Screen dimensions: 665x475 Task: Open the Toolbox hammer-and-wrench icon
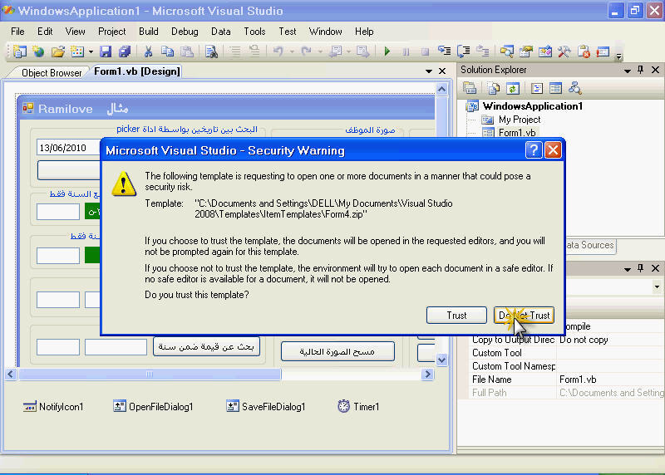pyautogui.click(x=564, y=51)
